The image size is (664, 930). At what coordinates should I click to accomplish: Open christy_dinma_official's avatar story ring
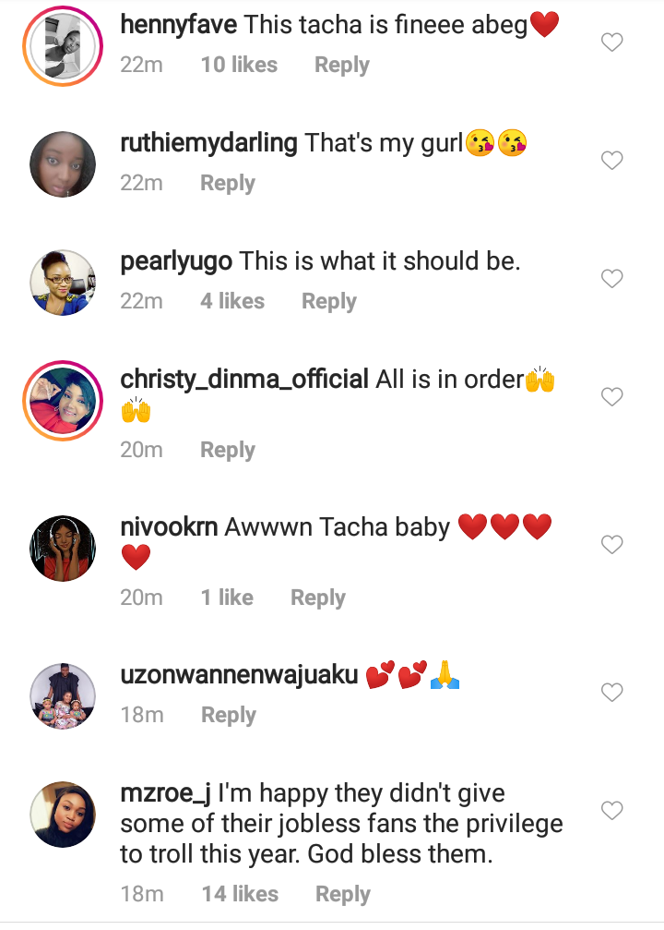point(63,401)
